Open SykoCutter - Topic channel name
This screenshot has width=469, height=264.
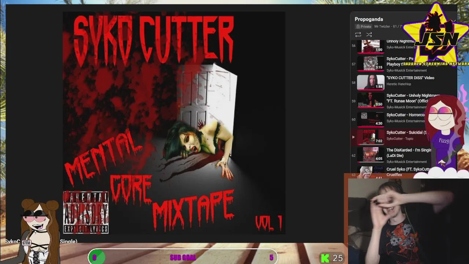tap(400, 139)
